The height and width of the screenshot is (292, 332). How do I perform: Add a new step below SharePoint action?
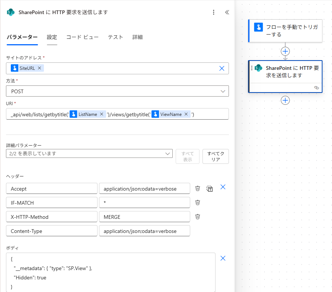click(285, 100)
